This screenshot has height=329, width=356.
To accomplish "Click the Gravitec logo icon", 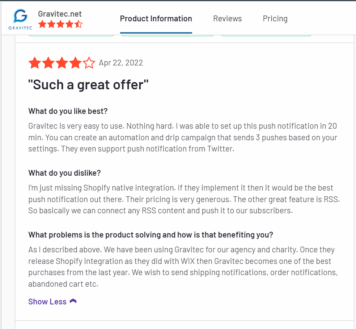I will pos(20,19).
